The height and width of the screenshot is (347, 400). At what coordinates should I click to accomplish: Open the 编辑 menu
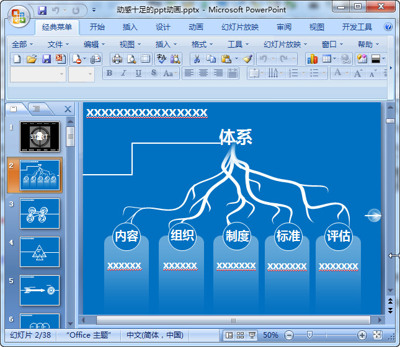click(x=94, y=45)
